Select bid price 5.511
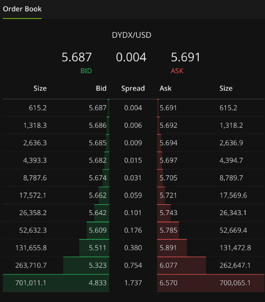The height and width of the screenshot is (302, 265). coord(97,248)
